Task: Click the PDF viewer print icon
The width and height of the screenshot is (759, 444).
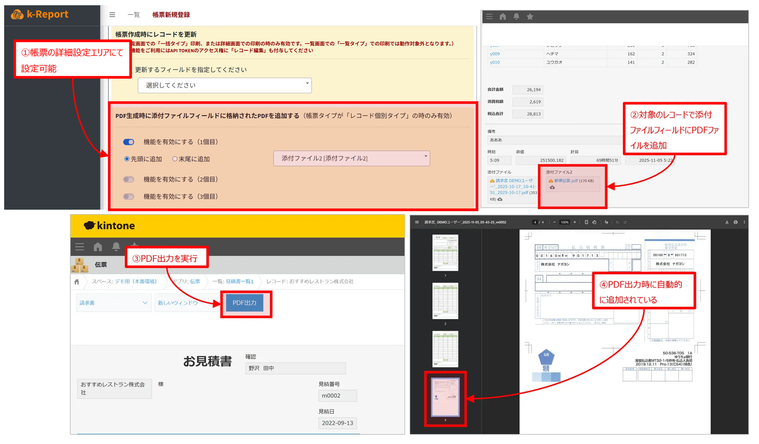Action: point(736,222)
